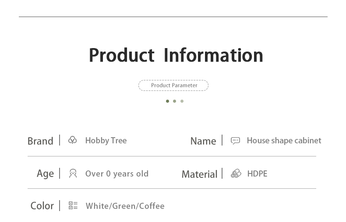Click the face icon next to Over 0 years old
The height and width of the screenshot is (222, 346).
(73, 173)
